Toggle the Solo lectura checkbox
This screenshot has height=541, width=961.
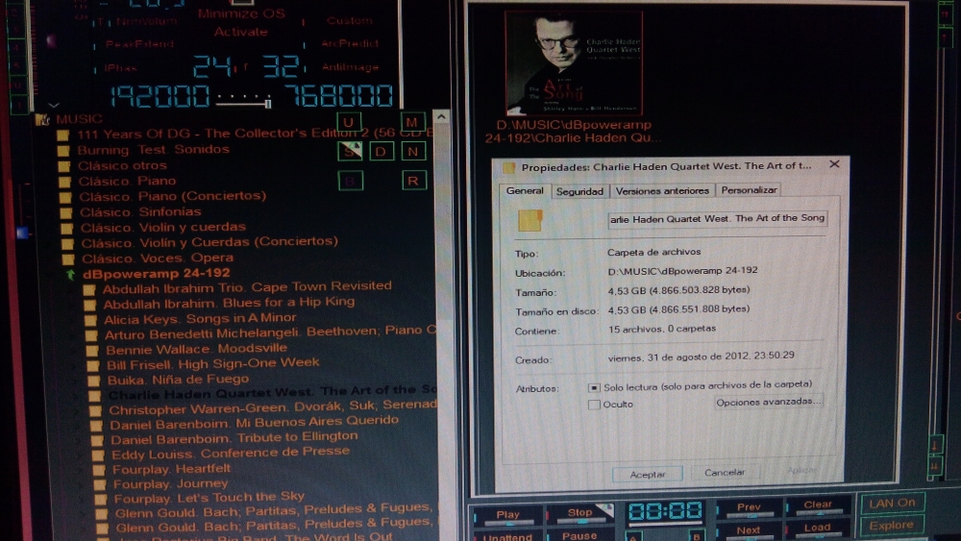[593, 388]
